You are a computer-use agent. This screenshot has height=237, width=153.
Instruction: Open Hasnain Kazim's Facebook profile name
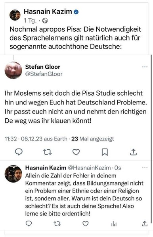(48, 12)
